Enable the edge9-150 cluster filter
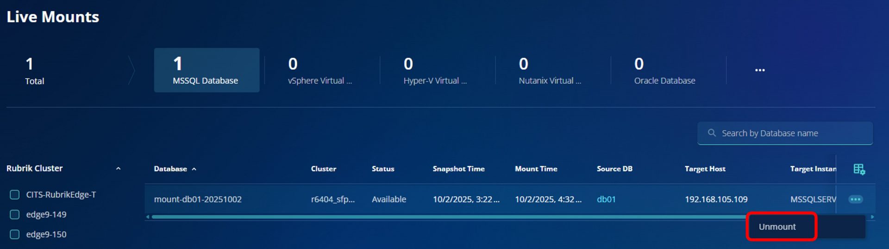 (15, 234)
